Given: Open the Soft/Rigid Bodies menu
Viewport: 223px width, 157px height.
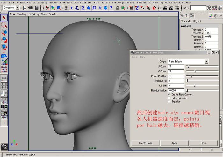Looking at the screenshot, I should [x=123, y=3].
